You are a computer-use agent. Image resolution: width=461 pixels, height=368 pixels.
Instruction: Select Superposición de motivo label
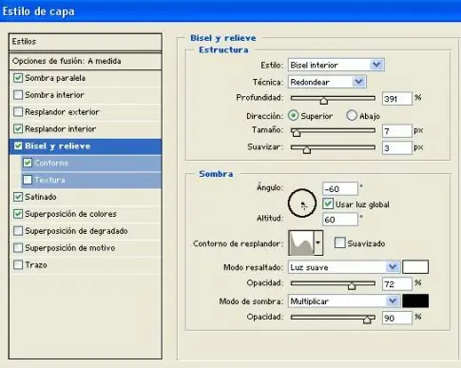69,248
